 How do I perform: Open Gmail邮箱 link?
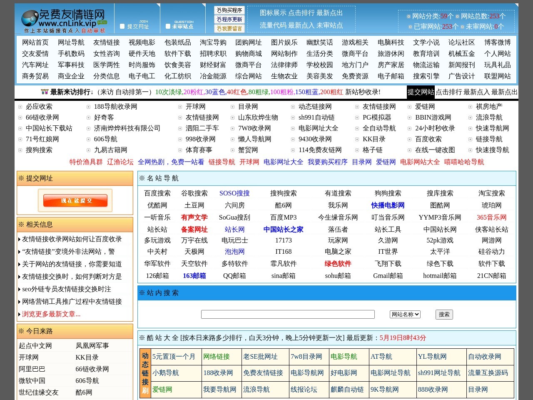click(388, 276)
